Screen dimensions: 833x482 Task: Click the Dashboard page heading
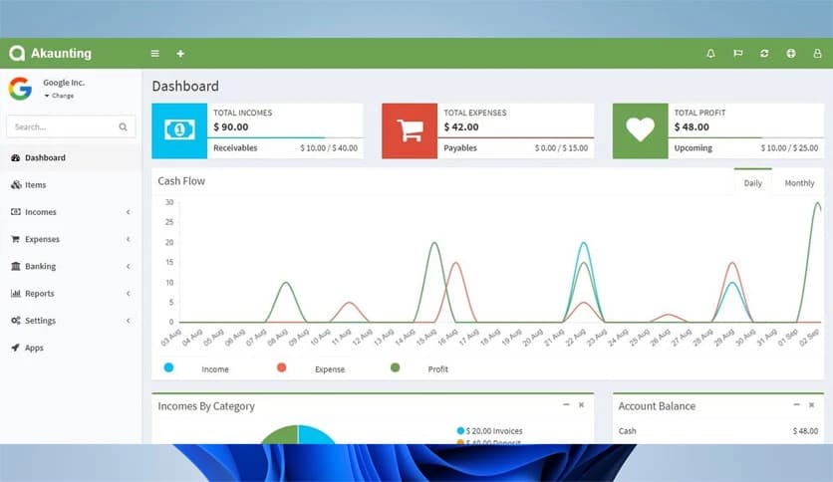pyautogui.click(x=185, y=86)
